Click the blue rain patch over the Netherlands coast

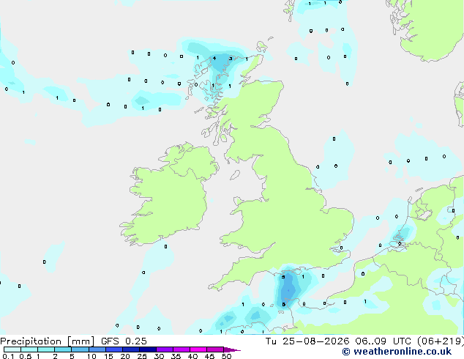(400, 234)
